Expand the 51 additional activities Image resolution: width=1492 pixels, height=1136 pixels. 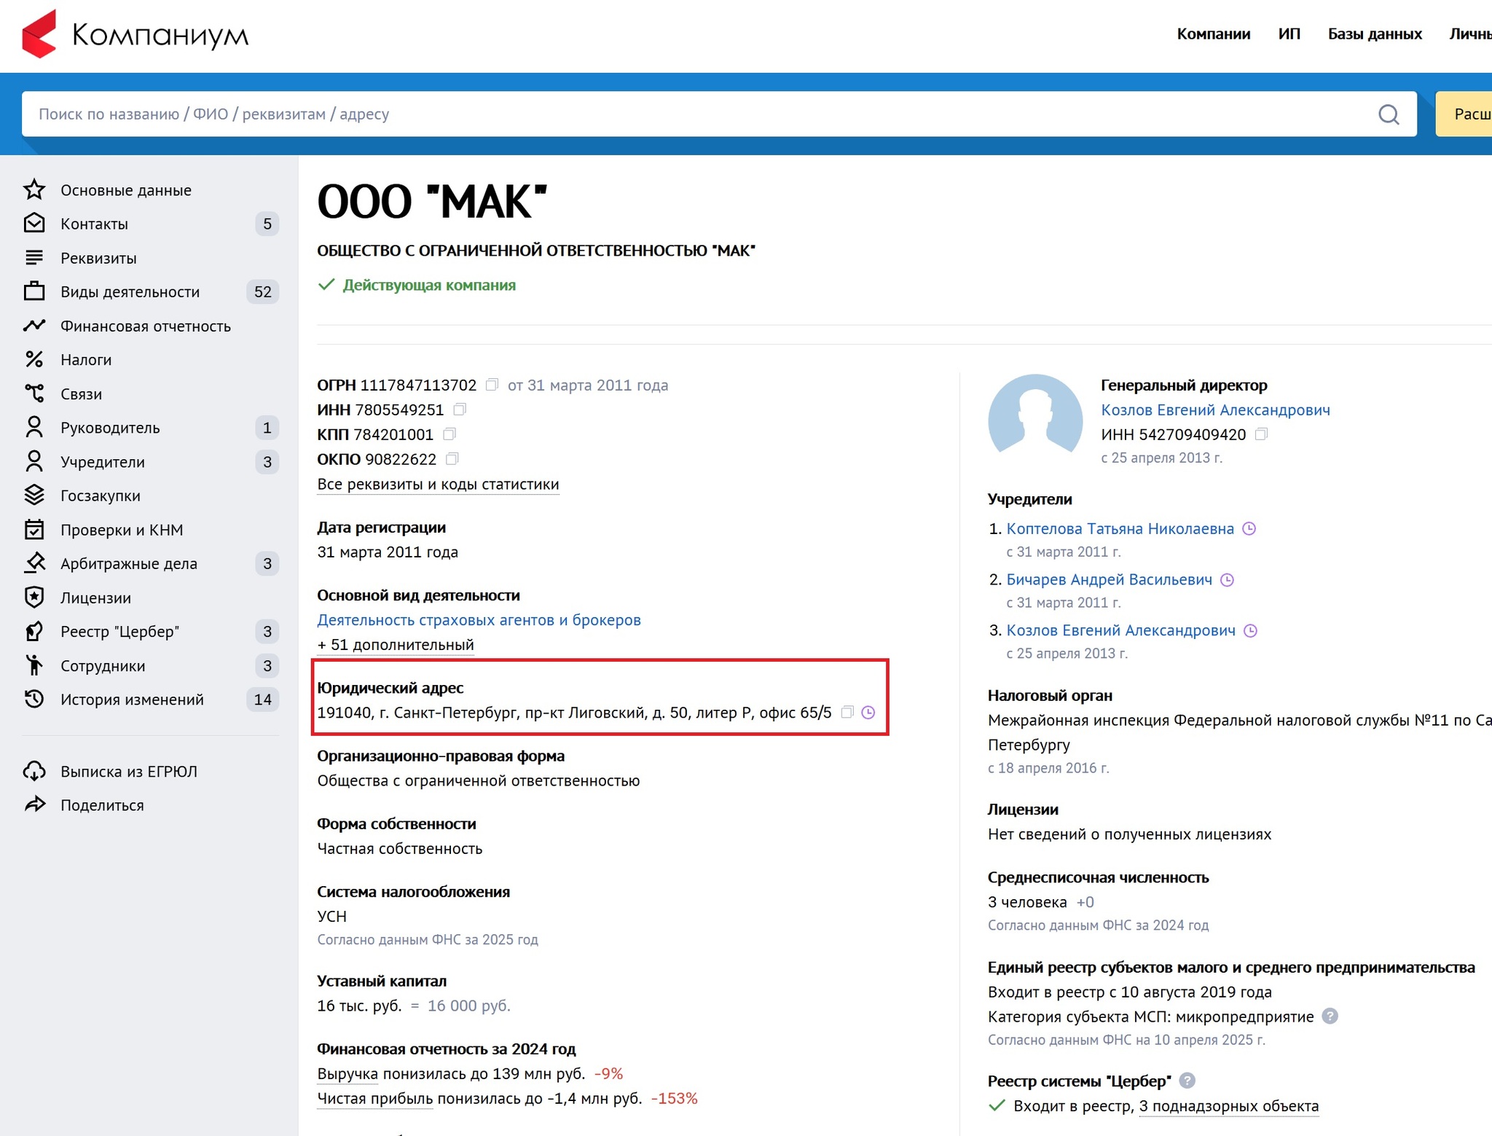[396, 645]
